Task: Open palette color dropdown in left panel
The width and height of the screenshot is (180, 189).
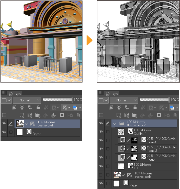Action: 6,100
